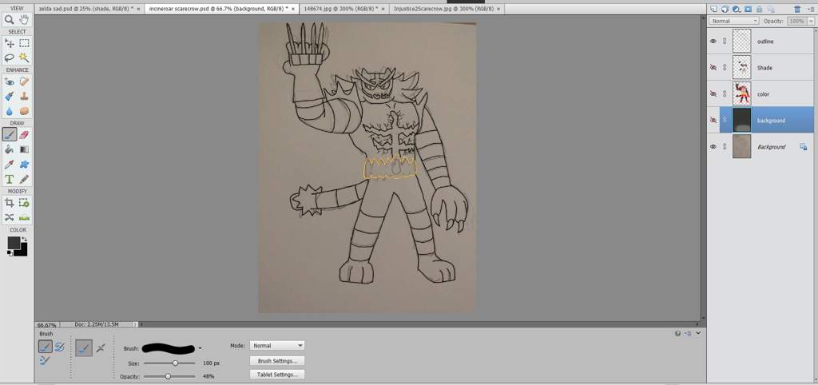Show the Shade layer
Screen dimensions: 818x385
(713, 67)
